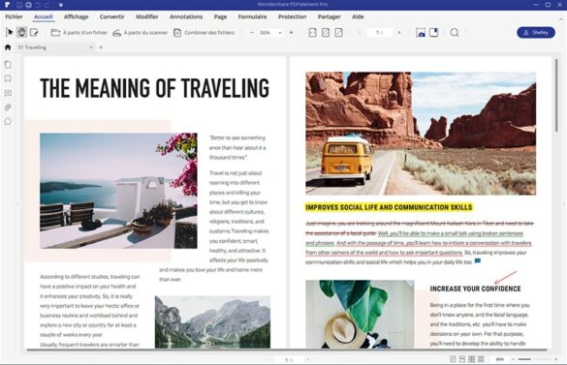The height and width of the screenshot is (365, 567).
Task: Click the undo arrow in title bar
Action: [39, 5]
